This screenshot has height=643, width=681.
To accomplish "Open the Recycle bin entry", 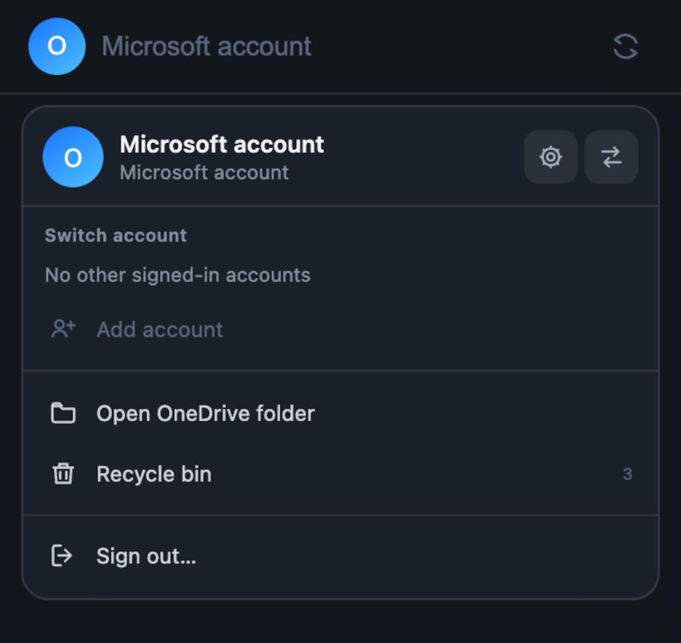I will 340,473.
